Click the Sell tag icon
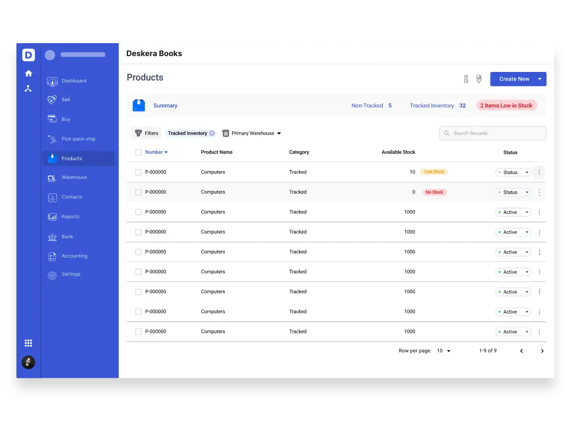 click(x=52, y=100)
